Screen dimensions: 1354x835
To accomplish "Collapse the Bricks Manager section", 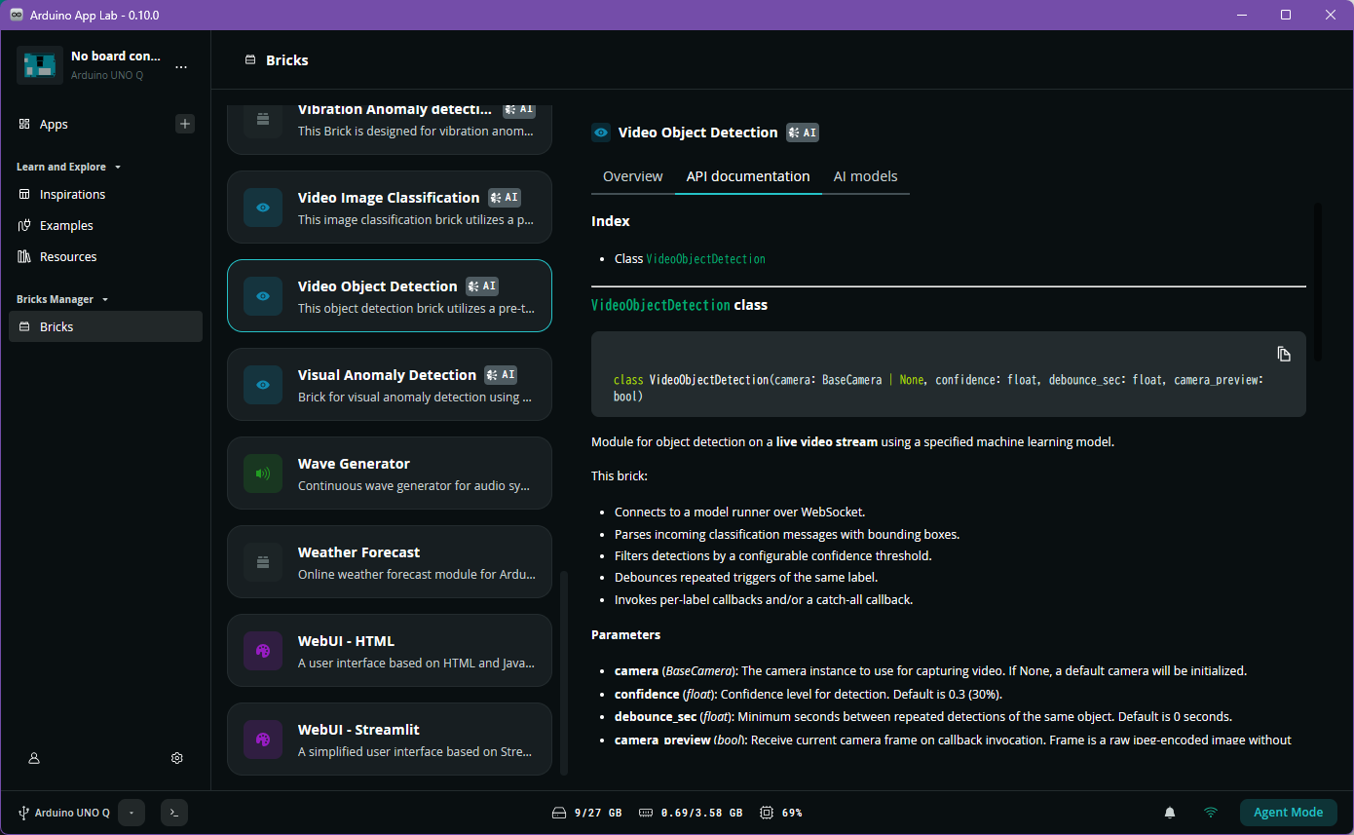I will (x=62, y=299).
